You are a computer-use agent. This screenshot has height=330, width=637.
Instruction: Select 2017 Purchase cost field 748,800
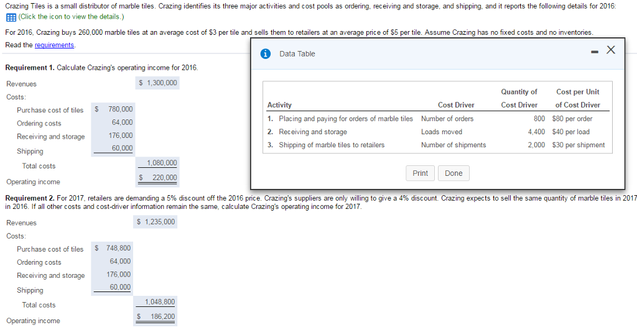coord(112,248)
